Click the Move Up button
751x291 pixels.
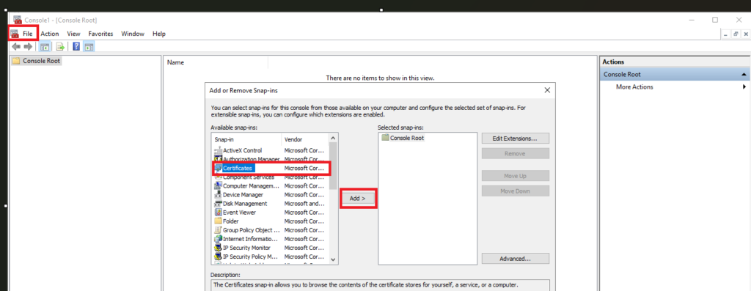pos(516,176)
